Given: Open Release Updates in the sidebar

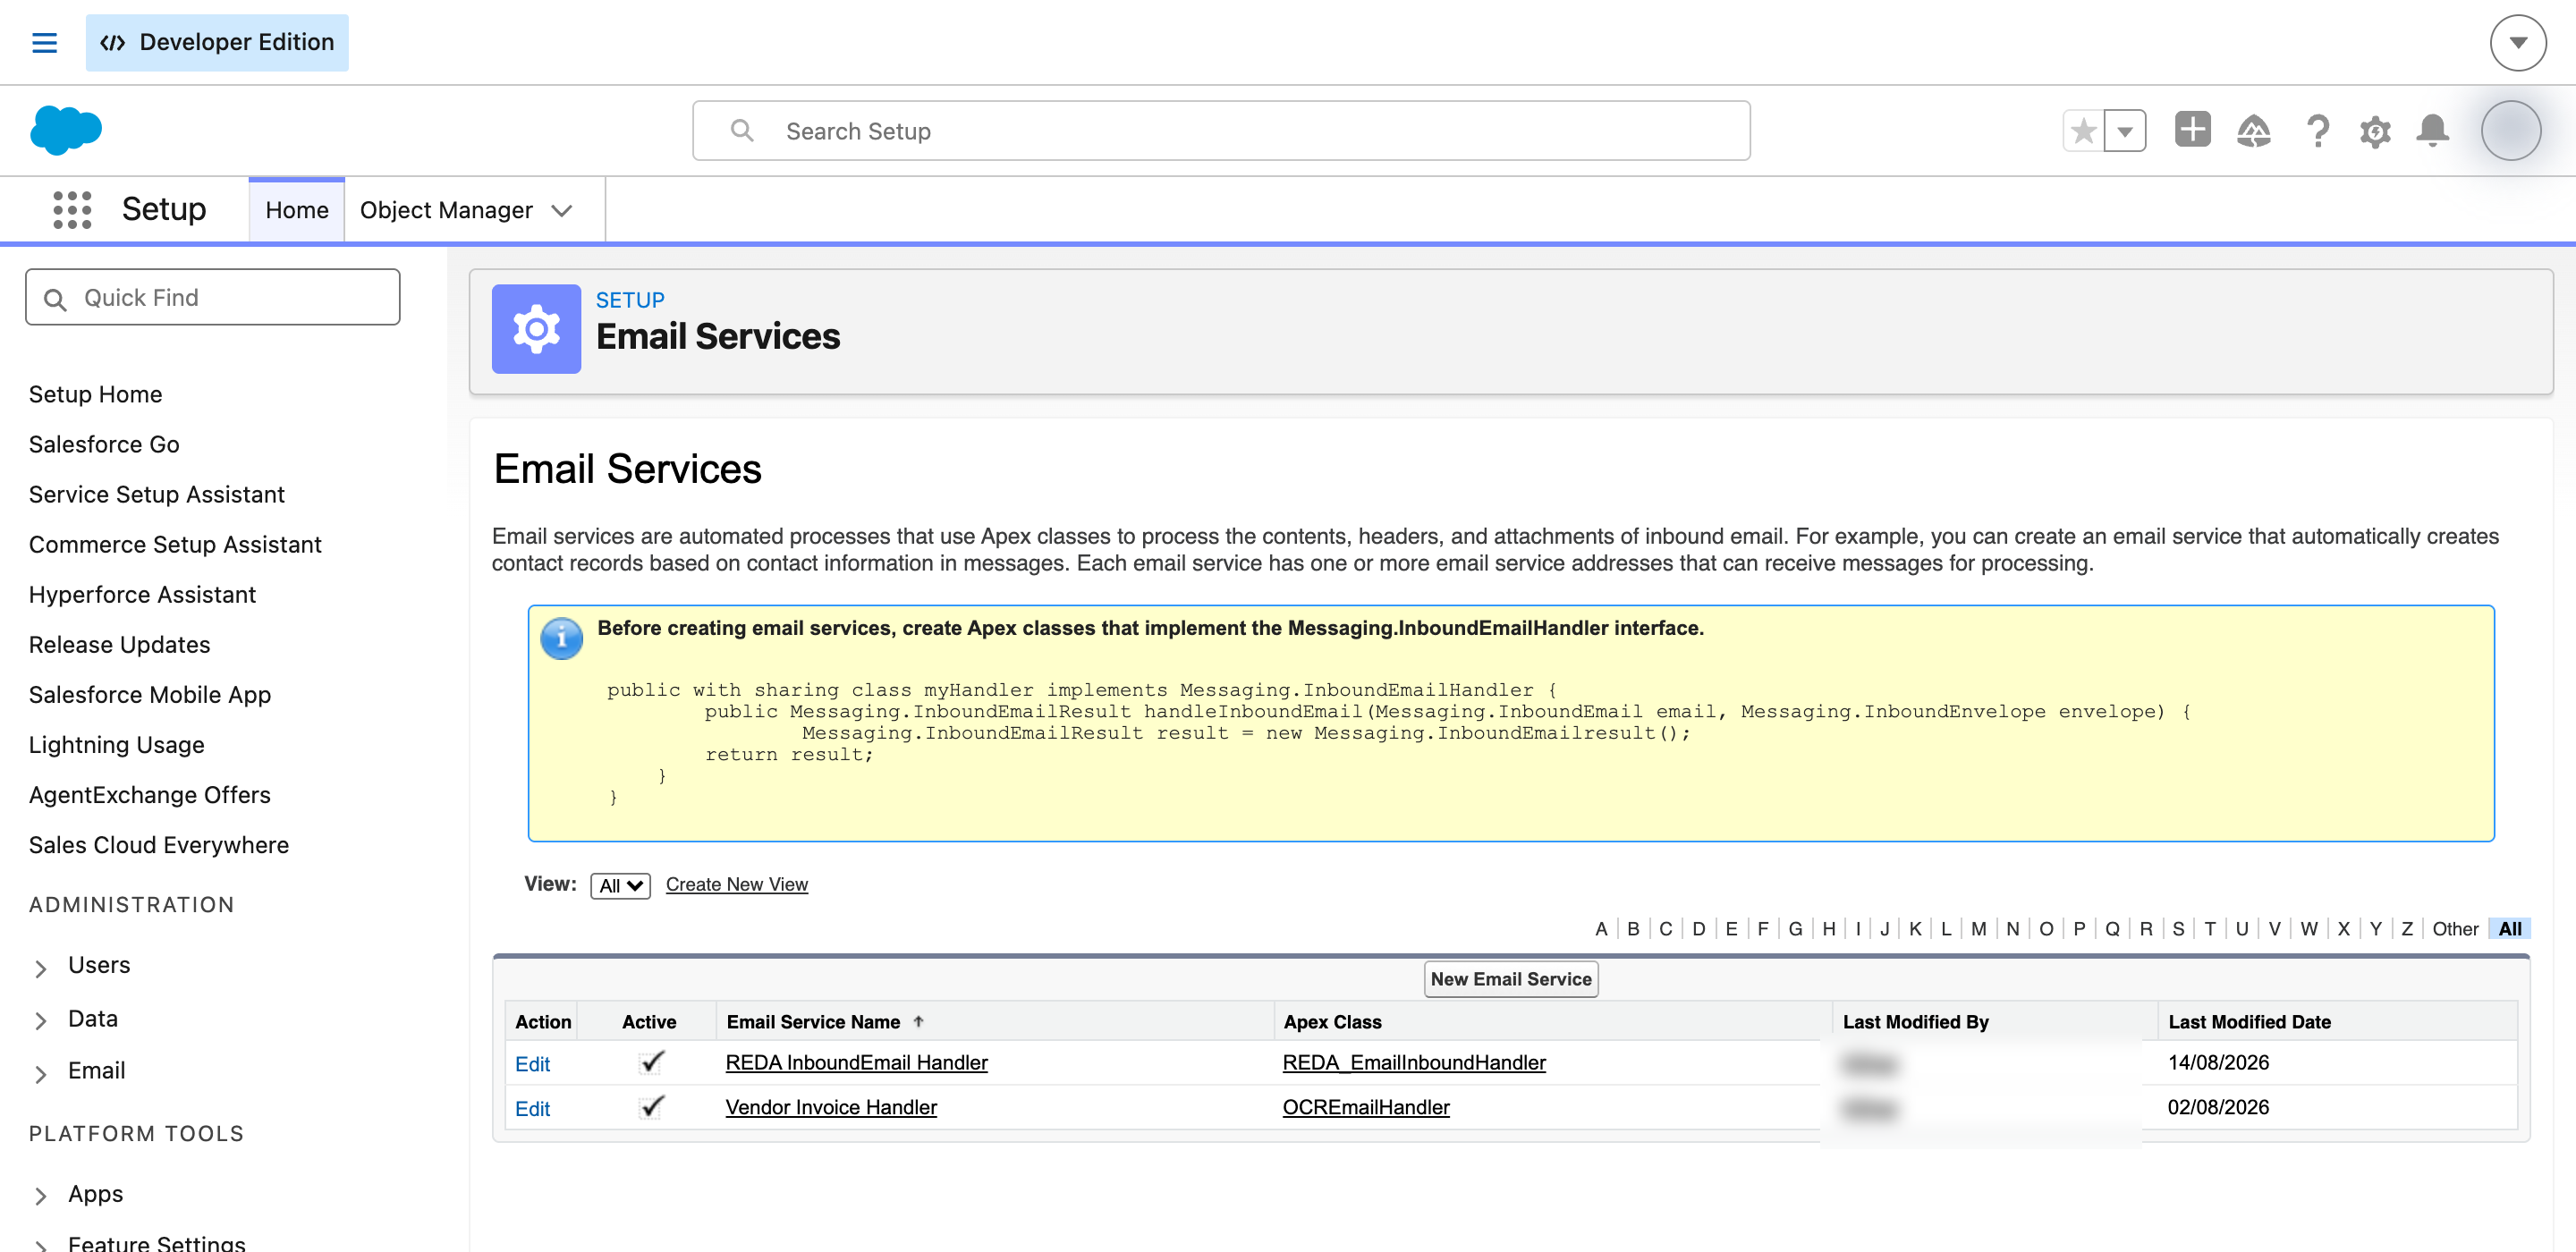Looking at the screenshot, I should click(119, 644).
